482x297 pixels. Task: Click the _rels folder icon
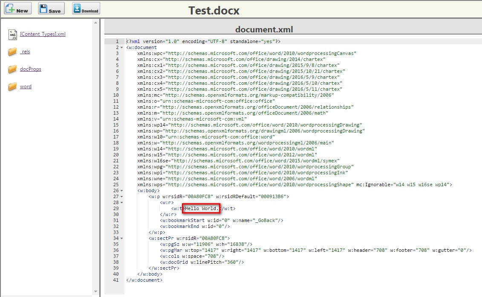(x=12, y=52)
